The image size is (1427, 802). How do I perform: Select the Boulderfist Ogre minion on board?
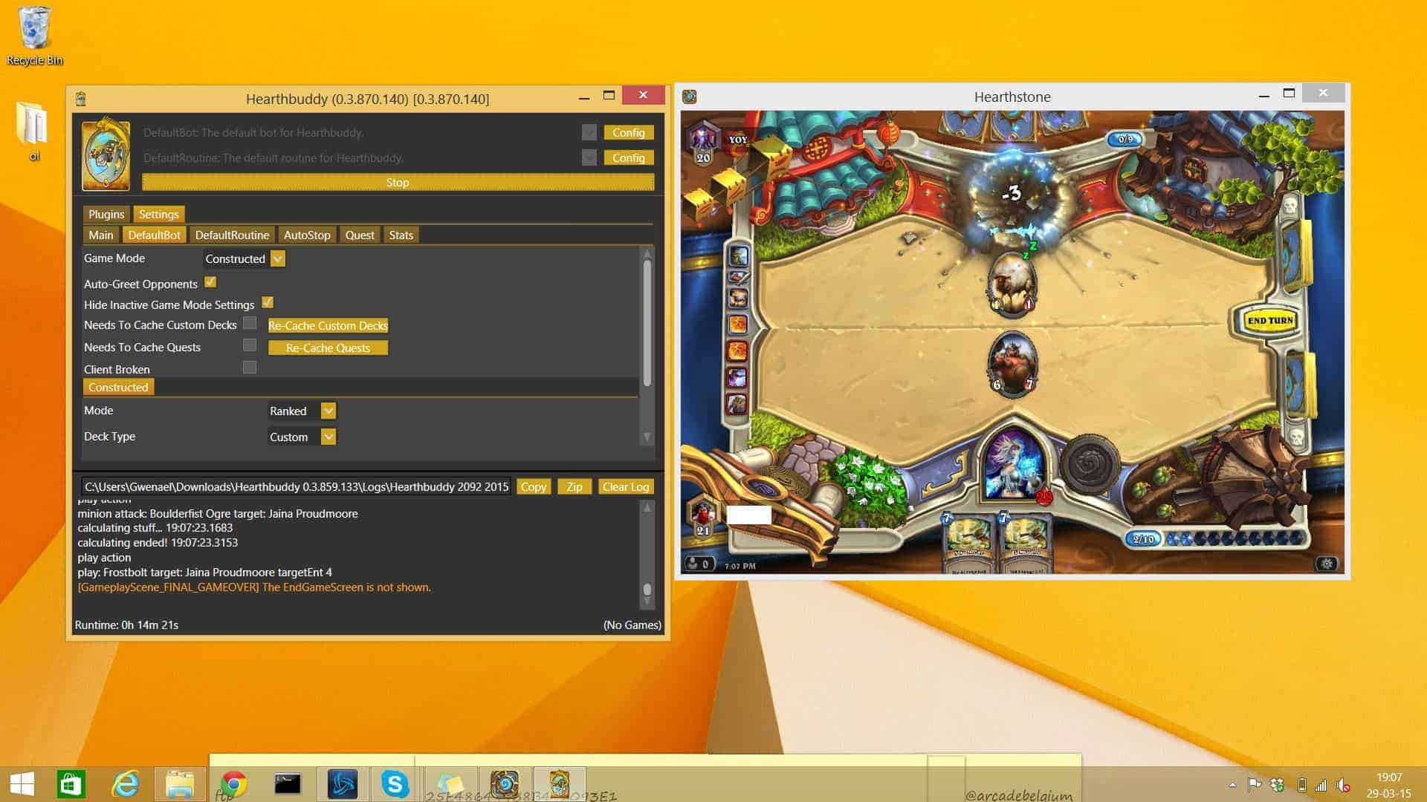(1012, 364)
